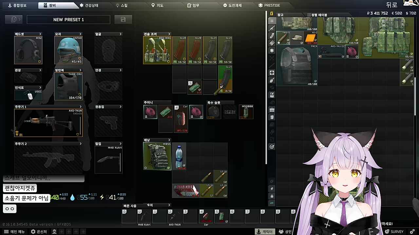Image resolution: width=419 pixels, height=235 pixels.
Task: Switch to the 임무 tasks tab
Action: [x=193, y=5]
